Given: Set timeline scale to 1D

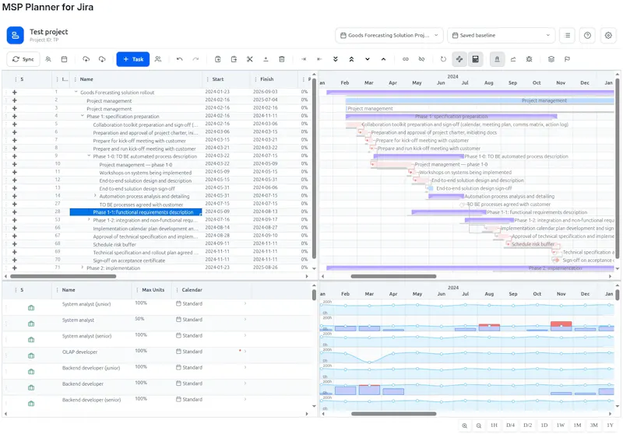Looking at the screenshot, I should click(544, 425).
